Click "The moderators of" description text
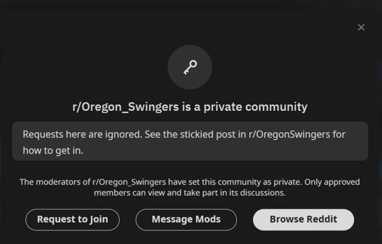Screen dimensions: 382x244 click(55, 182)
